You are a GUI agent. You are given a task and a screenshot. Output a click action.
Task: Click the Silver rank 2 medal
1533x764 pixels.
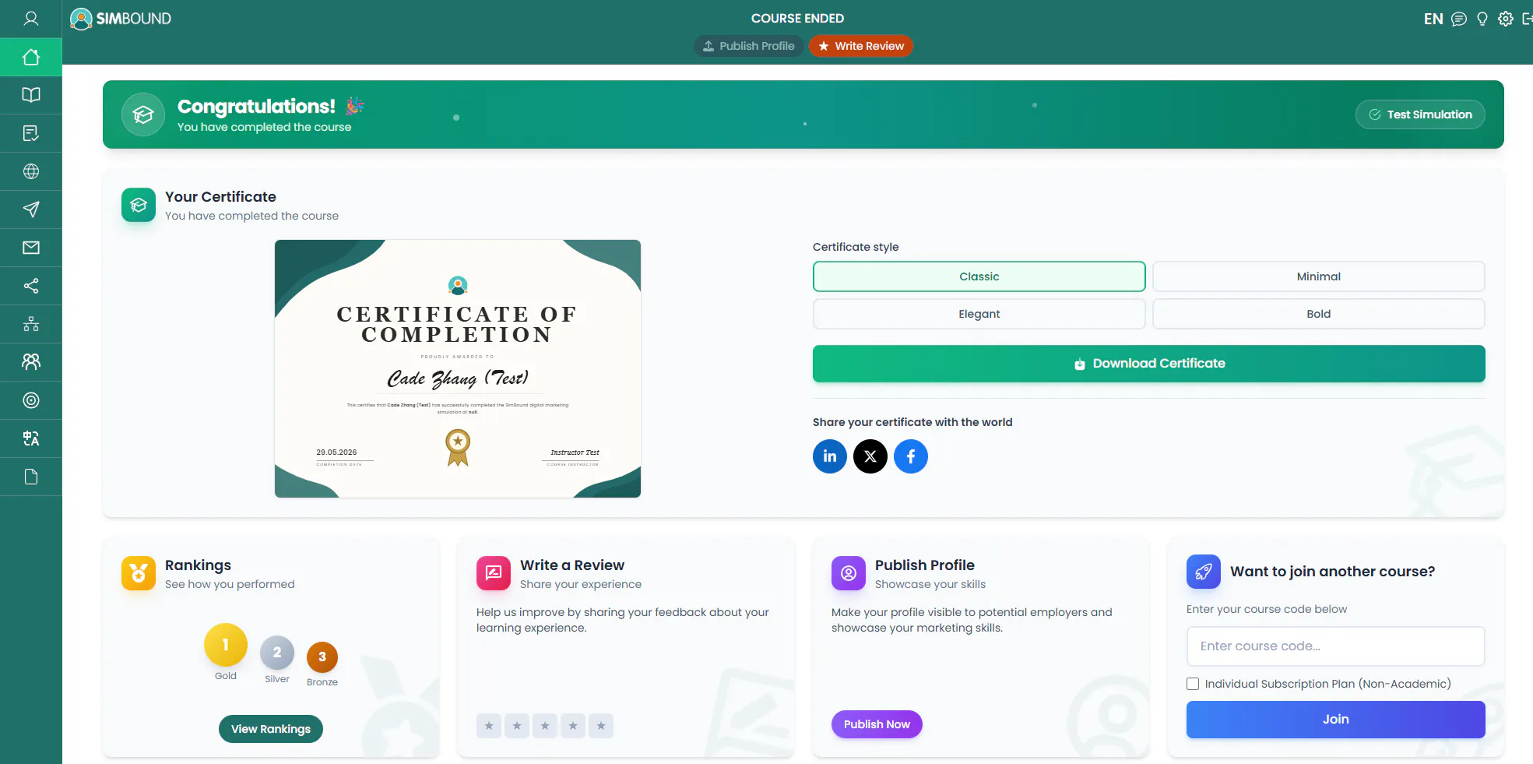(277, 653)
